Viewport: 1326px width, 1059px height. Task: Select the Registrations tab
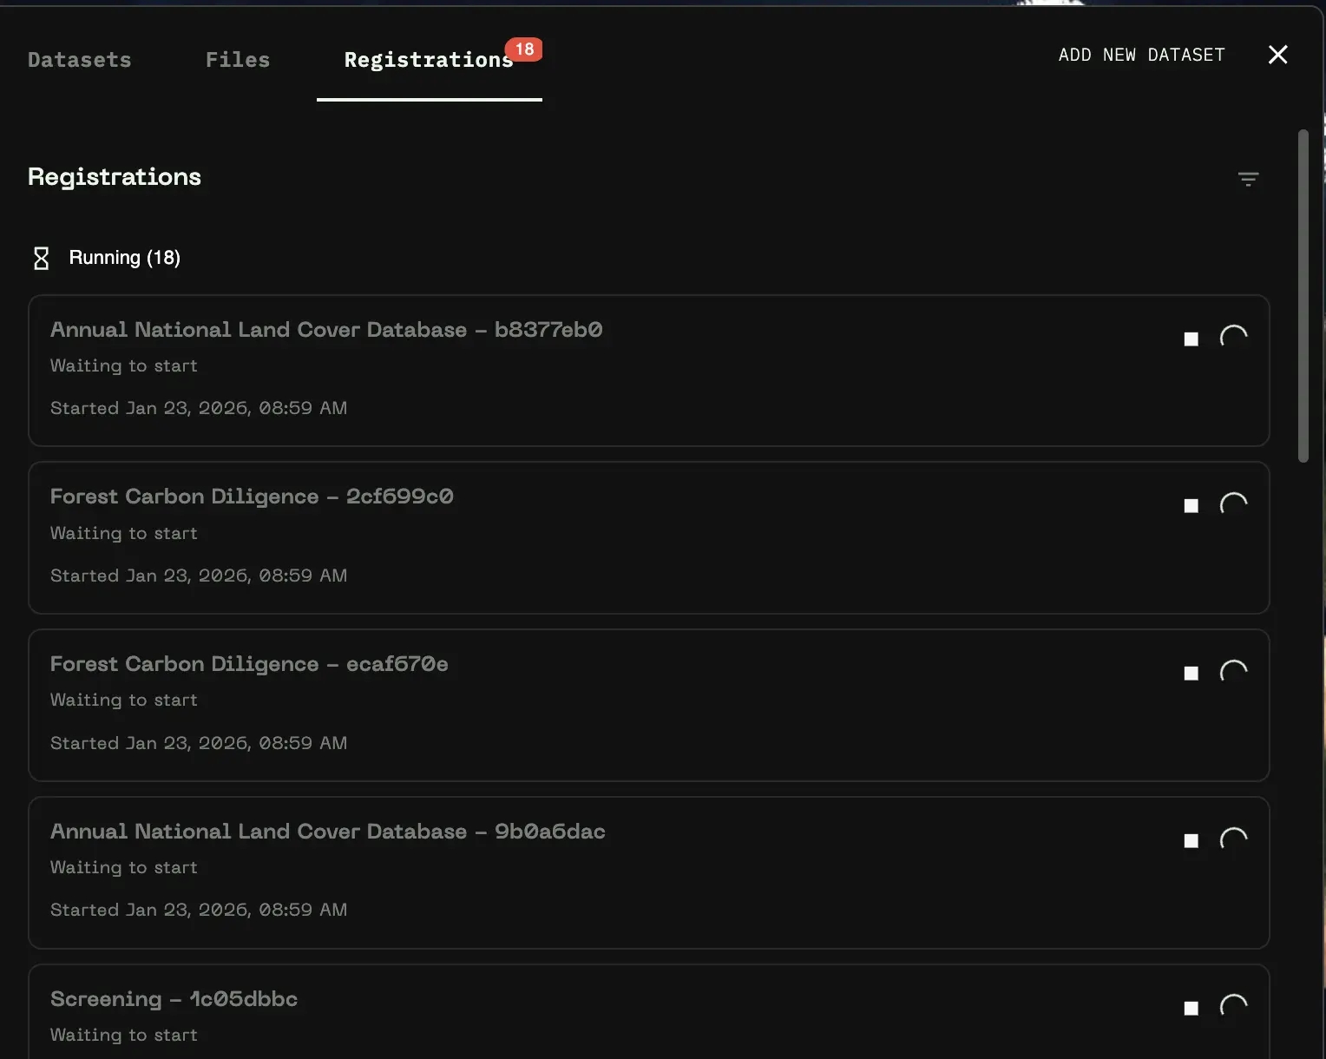tap(429, 60)
